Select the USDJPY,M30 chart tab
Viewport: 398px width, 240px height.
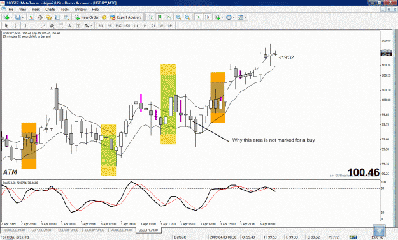[x=148, y=230]
